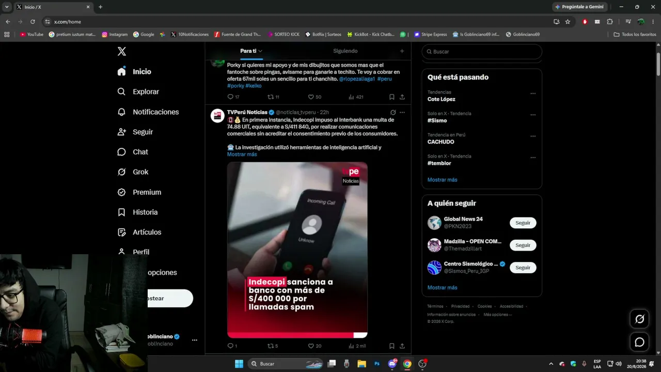Open the @rlopezaliaga1 mention link
The width and height of the screenshot is (661, 372).
[357, 79]
